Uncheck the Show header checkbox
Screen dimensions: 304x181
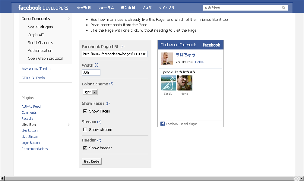tap(85, 148)
